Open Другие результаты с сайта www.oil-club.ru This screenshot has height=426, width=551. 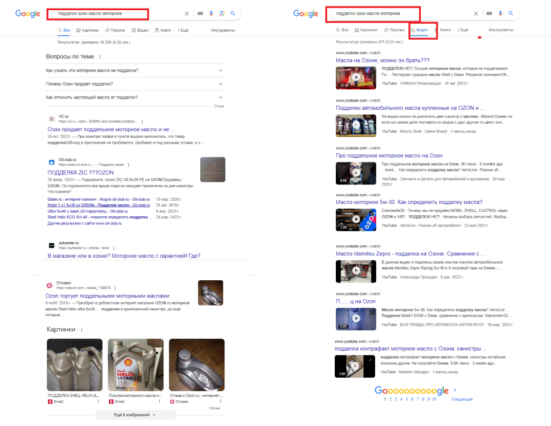tap(84, 223)
